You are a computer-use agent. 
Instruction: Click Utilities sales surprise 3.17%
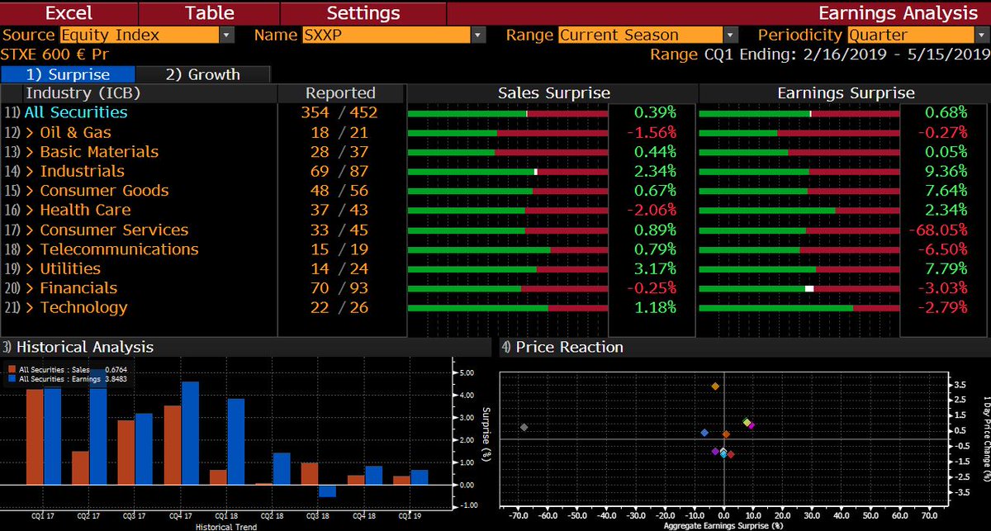[x=655, y=268]
